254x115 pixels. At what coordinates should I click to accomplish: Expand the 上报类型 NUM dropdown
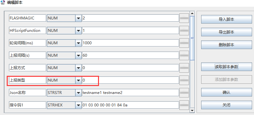[78, 80]
